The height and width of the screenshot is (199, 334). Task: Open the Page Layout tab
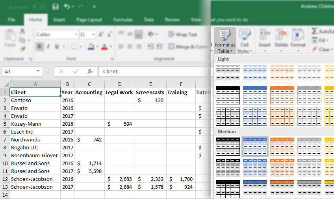pyautogui.click(x=89, y=20)
